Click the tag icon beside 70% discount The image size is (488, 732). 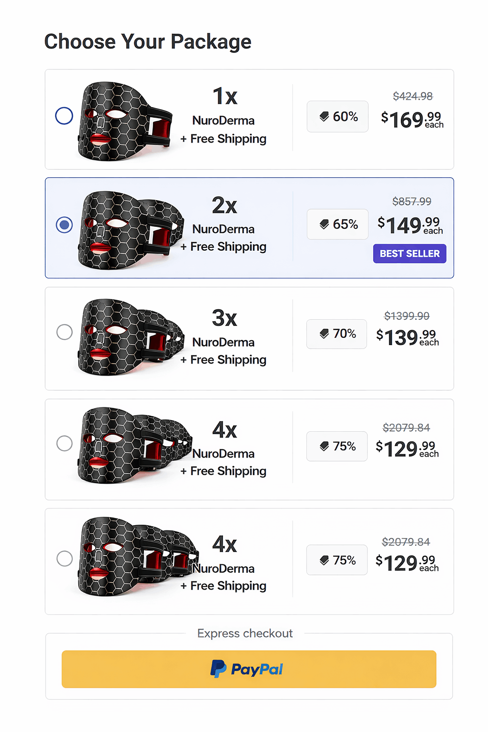[324, 334]
